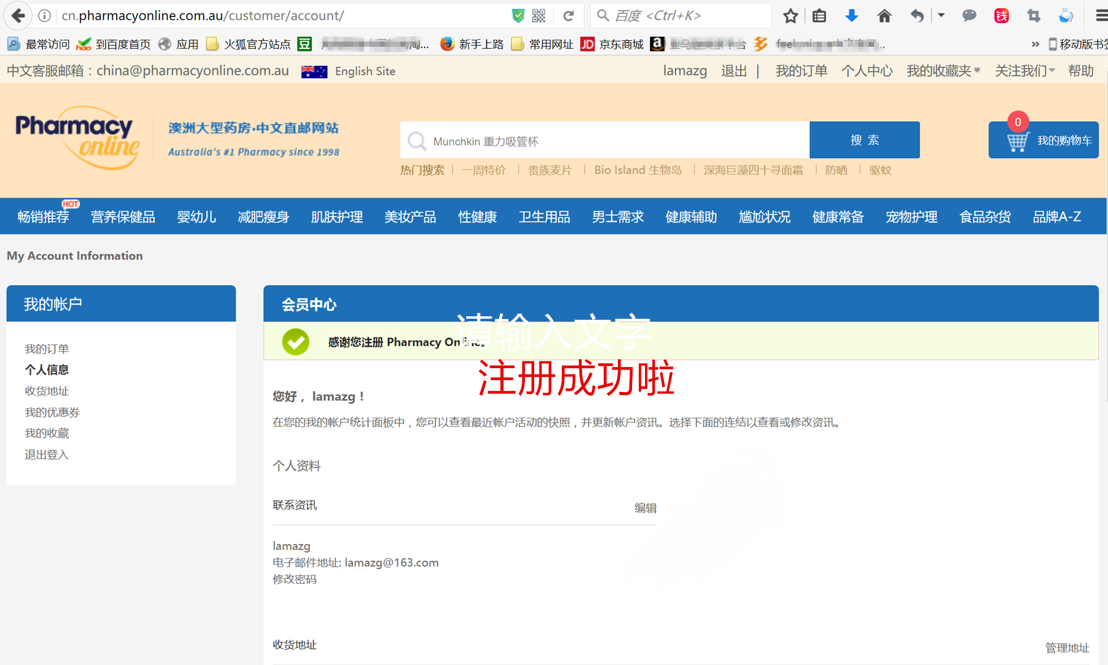Click the email address lamazg@163.com text
This screenshot has height=665, width=1108.
[x=392, y=563]
